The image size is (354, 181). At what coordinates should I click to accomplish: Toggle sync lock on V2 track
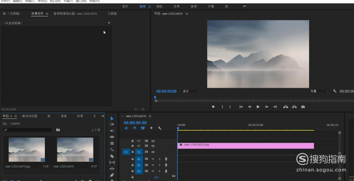146,146
